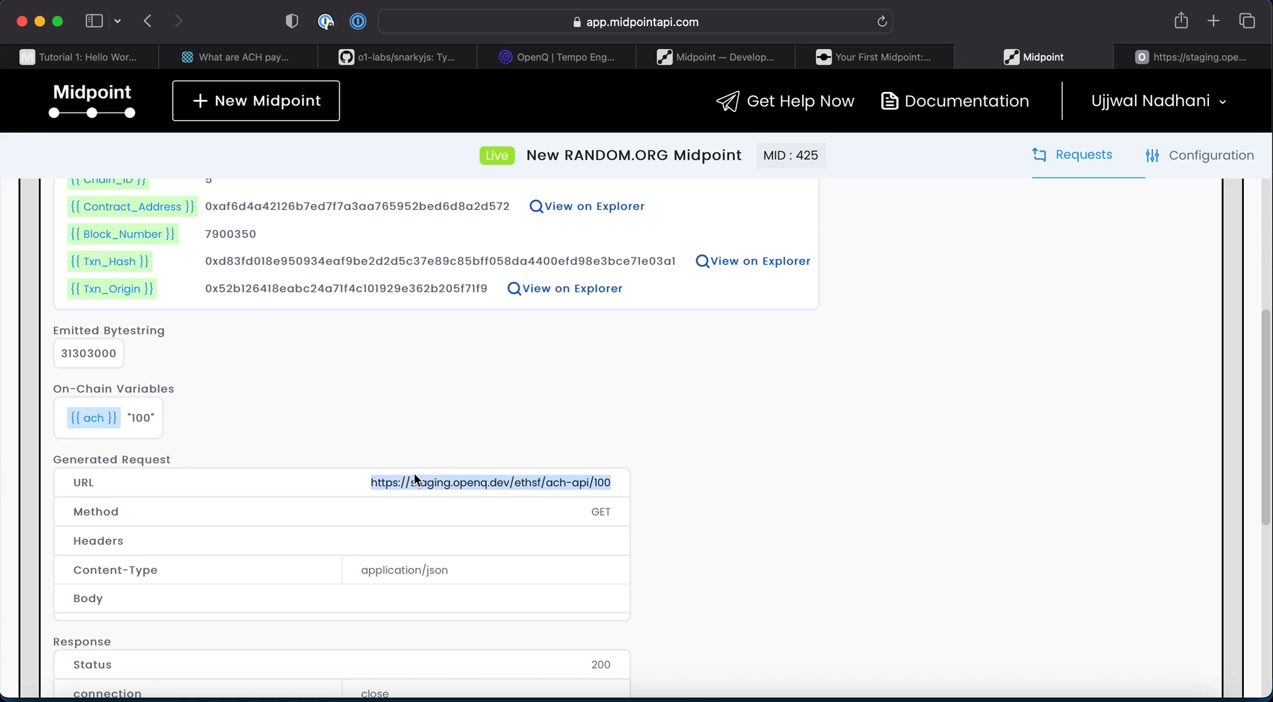Select the Configuration tab
This screenshot has width=1273, height=702.
click(1200, 155)
